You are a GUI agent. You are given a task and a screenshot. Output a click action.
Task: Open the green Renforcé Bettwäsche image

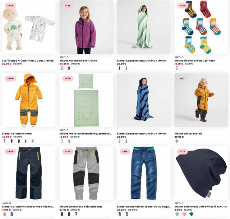click(x=86, y=100)
